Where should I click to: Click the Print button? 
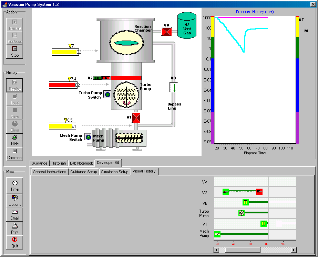point(14,229)
